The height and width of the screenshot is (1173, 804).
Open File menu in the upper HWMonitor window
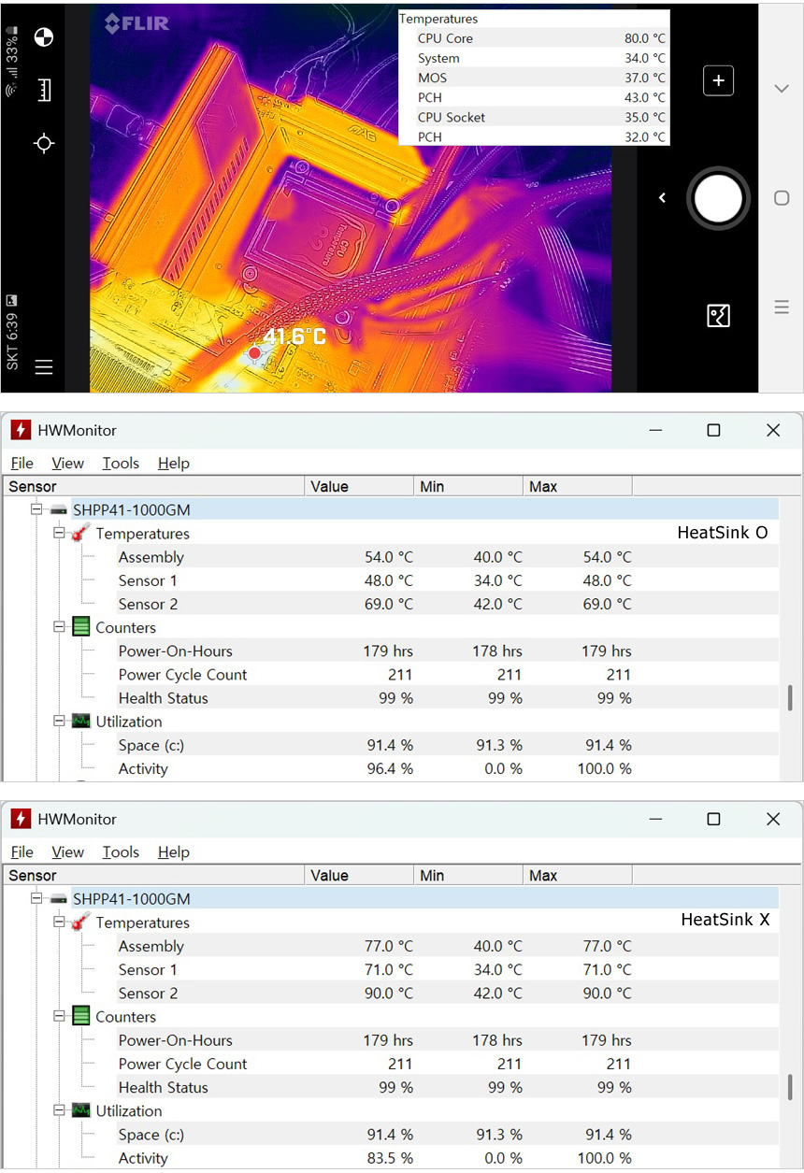(x=22, y=463)
